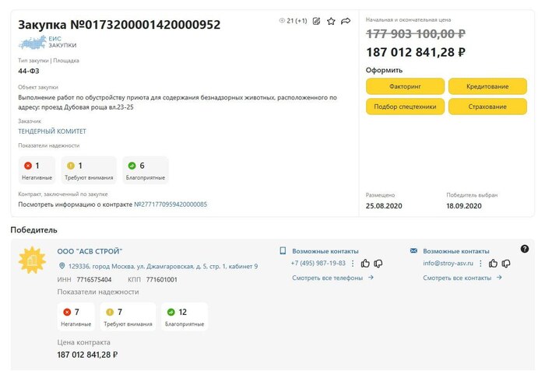Click the Факторинг button
545x381 pixels.
(x=405, y=86)
